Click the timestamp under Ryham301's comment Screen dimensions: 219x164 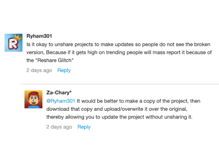click(x=39, y=70)
